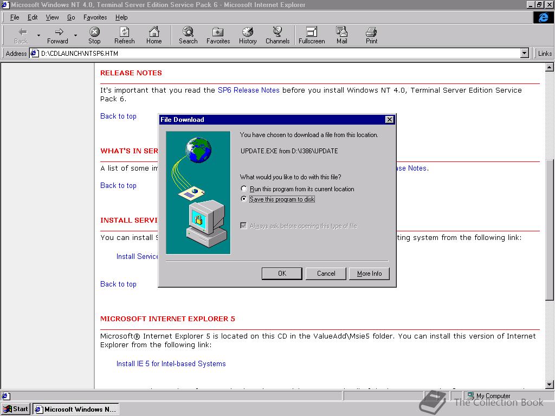Click the Forward arrow button
The width and height of the screenshot is (555, 416).
tap(57, 35)
